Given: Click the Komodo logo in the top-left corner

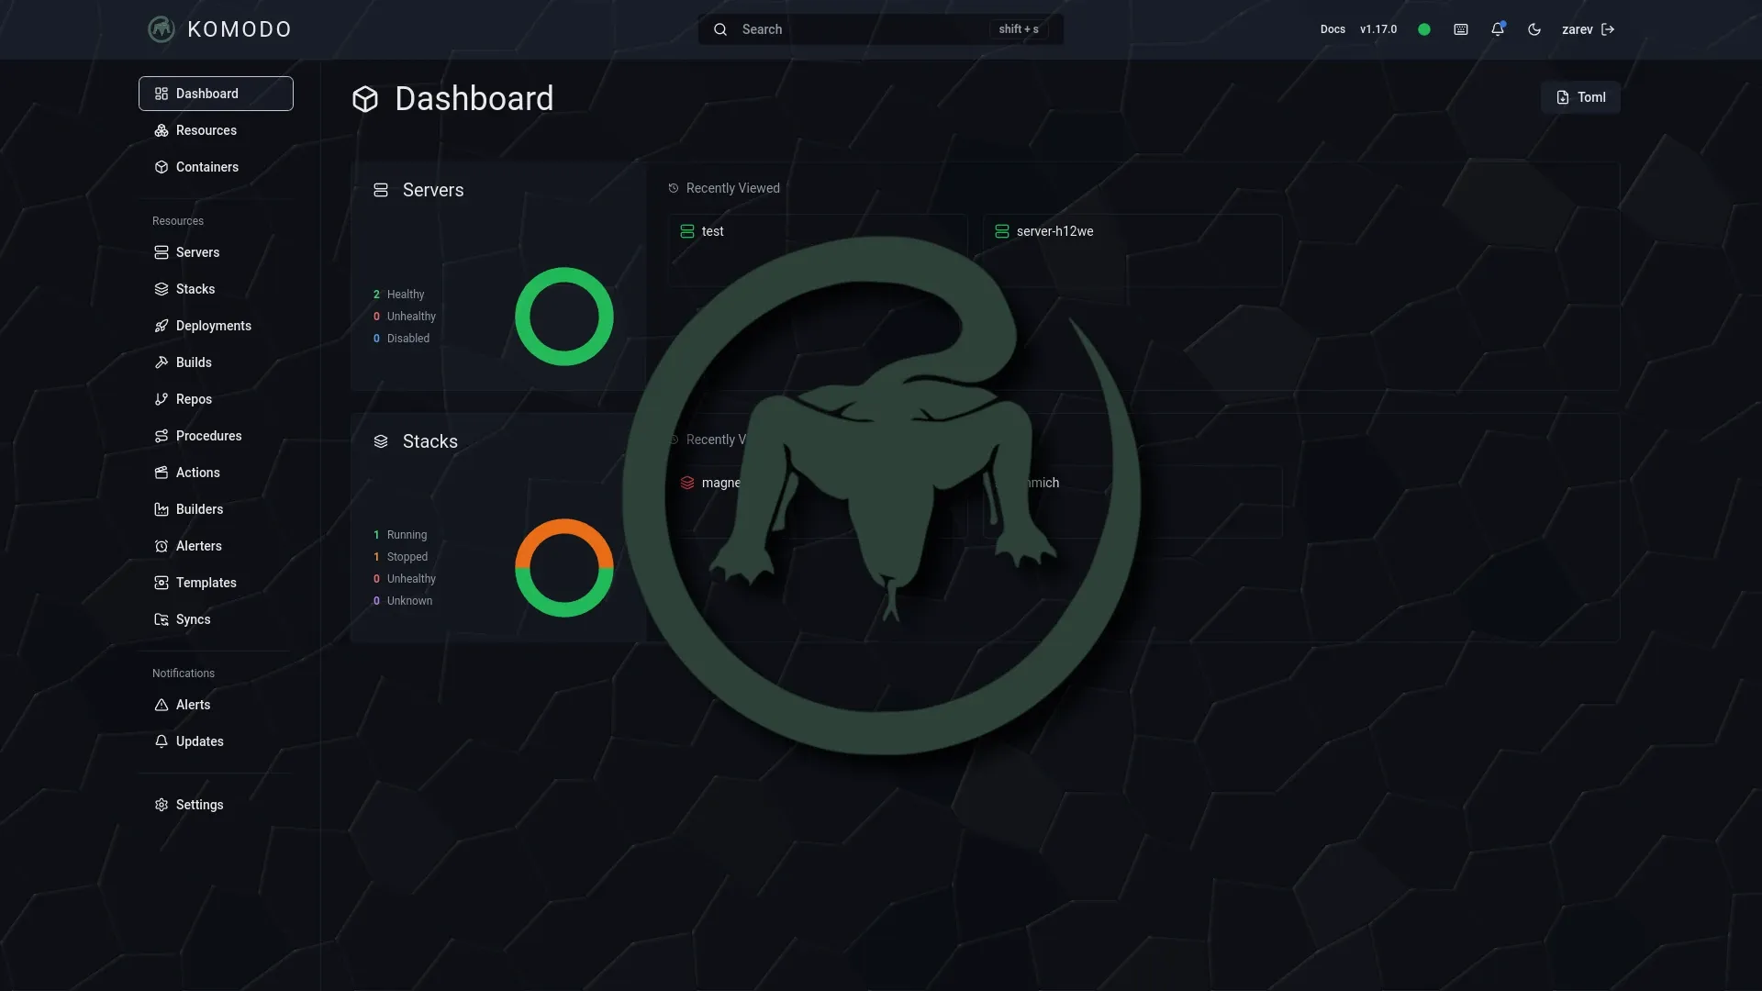Looking at the screenshot, I should [x=161, y=29].
